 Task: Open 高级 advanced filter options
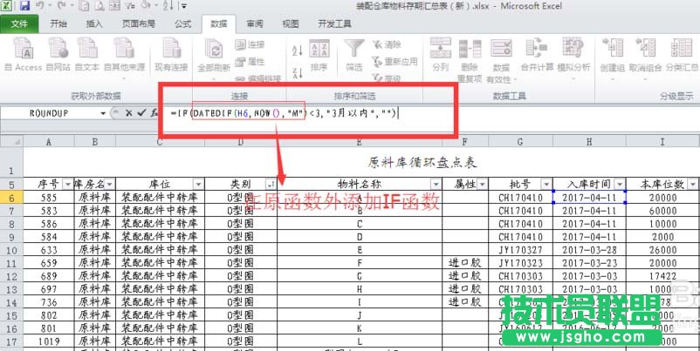pyautogui.click(x=387, y=79)
